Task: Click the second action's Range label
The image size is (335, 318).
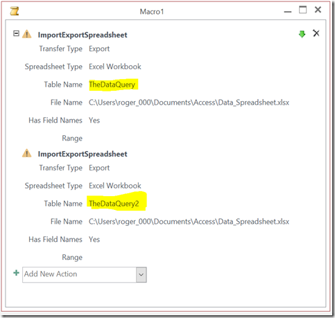Action: 72,258
